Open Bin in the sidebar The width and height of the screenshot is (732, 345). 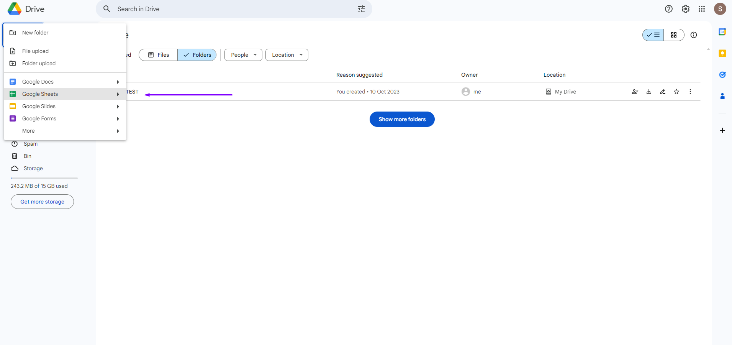[28, 156]
